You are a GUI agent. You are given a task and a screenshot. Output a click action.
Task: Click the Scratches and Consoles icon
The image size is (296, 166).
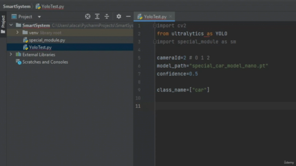pyautogui.click(x=18, y=62)
